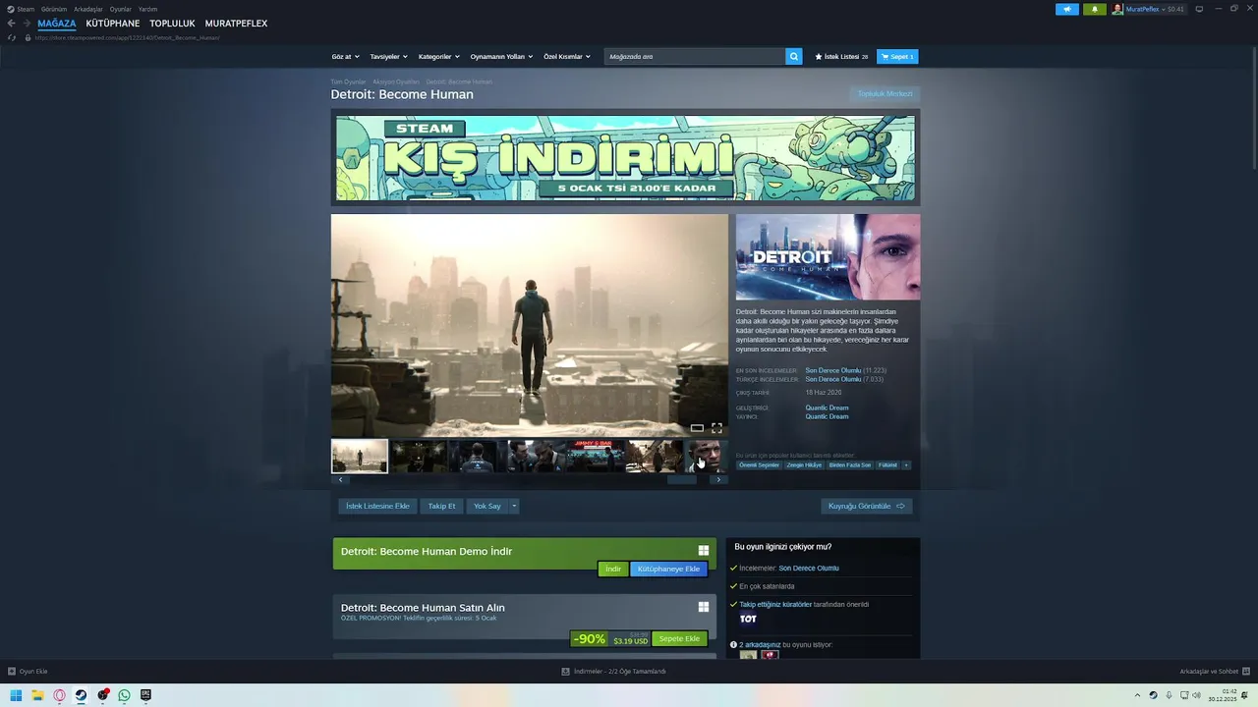Open dropdown arrow next to Yok Say
Screen dimensions: 1258x707
click(513, 506)
